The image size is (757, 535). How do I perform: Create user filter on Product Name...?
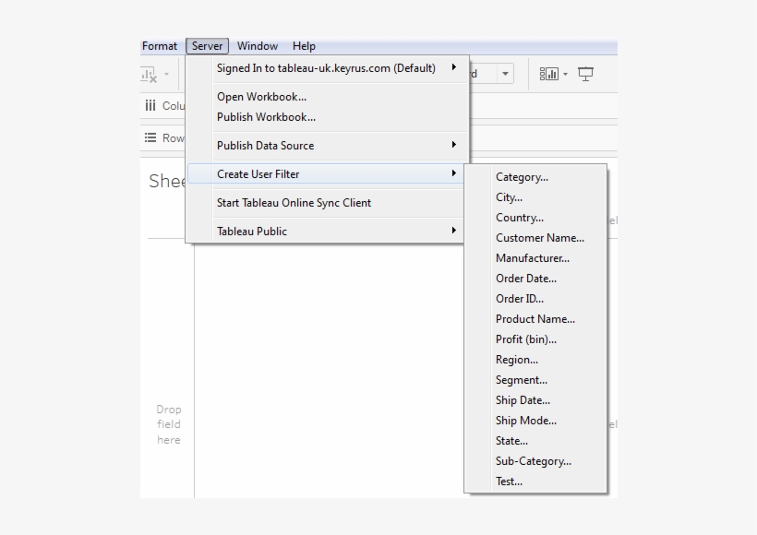pos(535,319)
